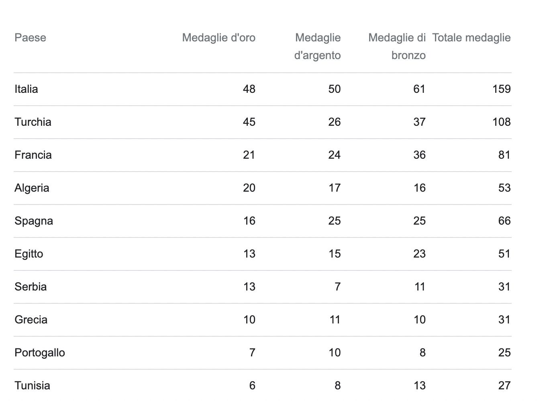
Task: Select the Francia country cell
Action: [33, 155]
